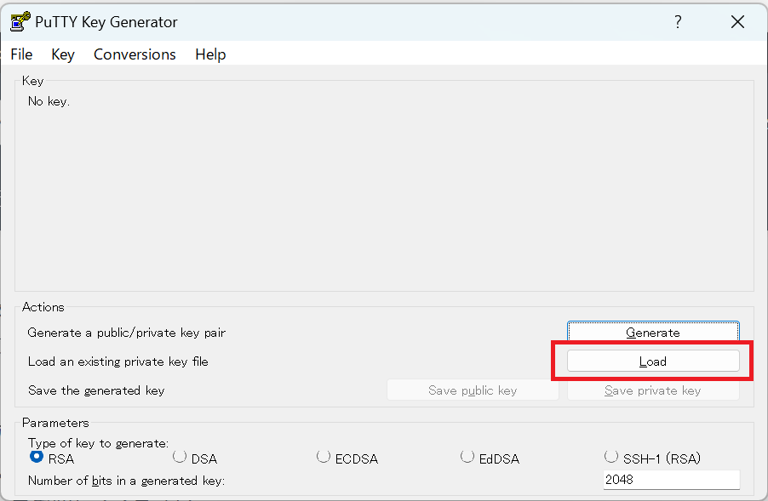Click the PuTTY Key Generator title bar icon

(20, 21)
